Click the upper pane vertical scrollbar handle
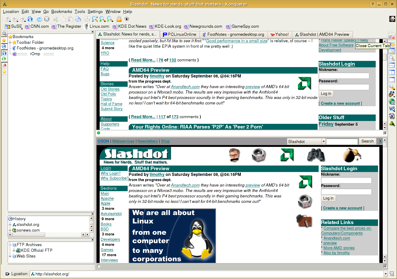The width and height of the screenshot is (397, 279). pyautogui.click(x=385, y=57)
